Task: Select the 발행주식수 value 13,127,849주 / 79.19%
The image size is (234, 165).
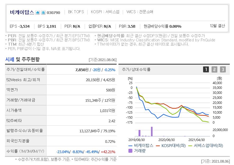Action: [97, 131]
